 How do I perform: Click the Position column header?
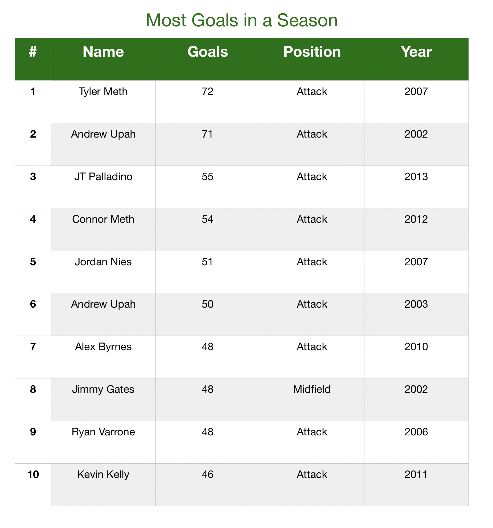(312, 59)
